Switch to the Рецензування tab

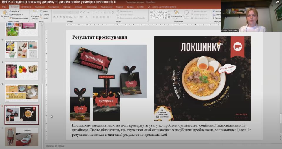[107, 7]
